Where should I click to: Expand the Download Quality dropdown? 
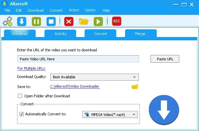click(x=94, y=77)
